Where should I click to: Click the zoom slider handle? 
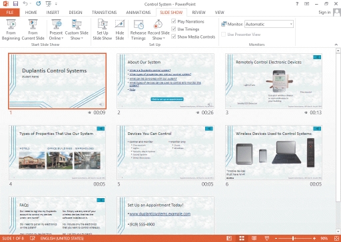coord(293,239)
